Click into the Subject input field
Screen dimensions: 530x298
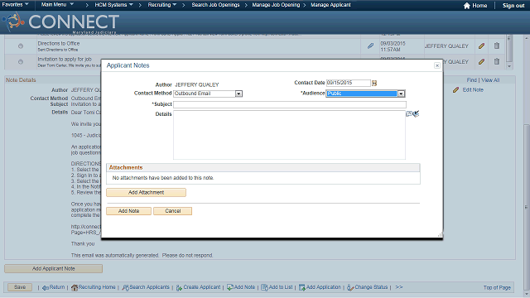point(290,104)
